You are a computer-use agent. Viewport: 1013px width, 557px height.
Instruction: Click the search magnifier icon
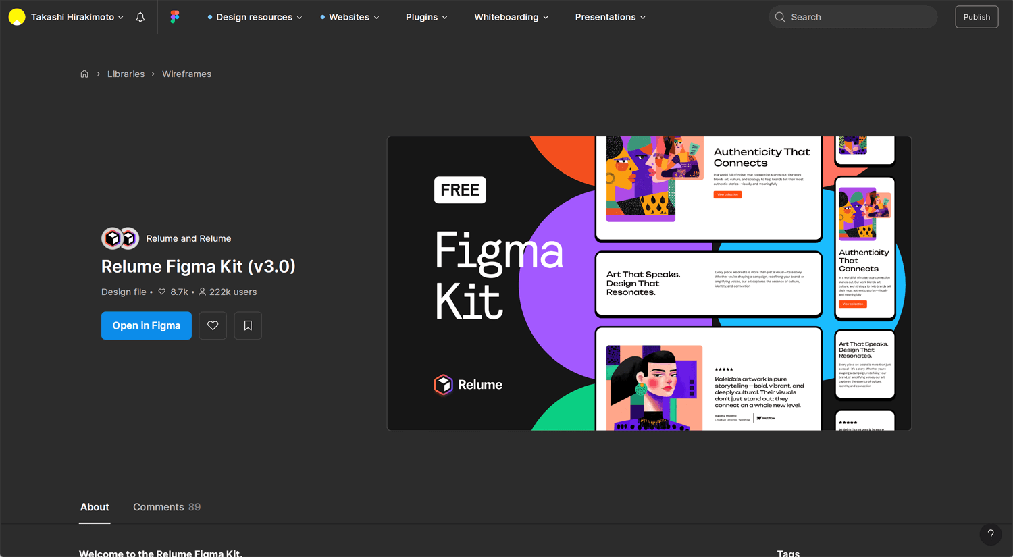point(780,17)
